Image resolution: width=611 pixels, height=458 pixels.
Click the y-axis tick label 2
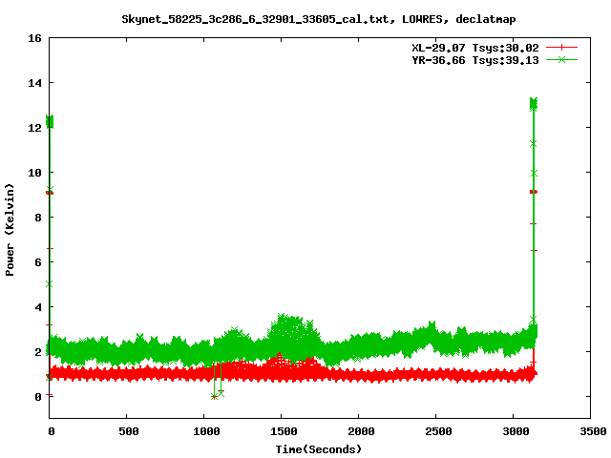click(x=38, y=352)
